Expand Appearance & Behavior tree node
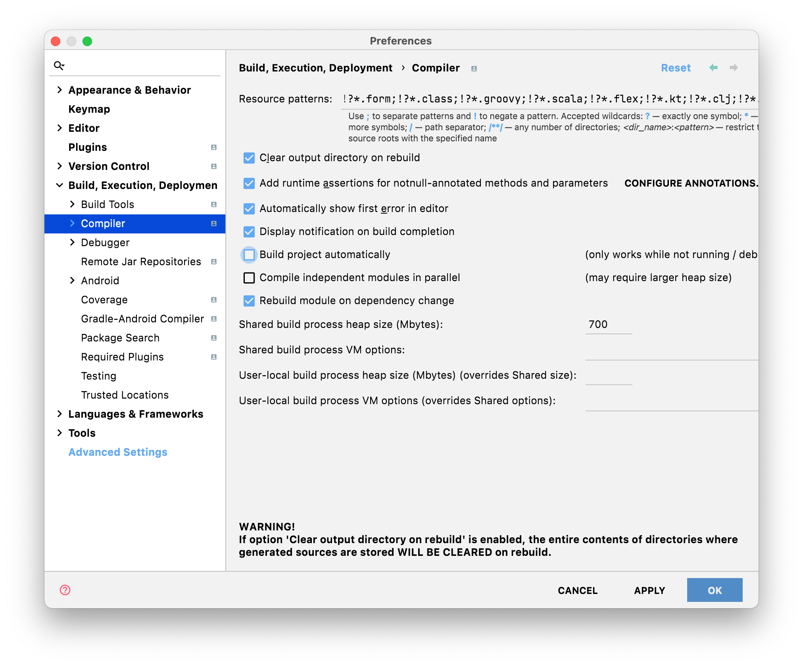Viewport: 803px width, 667px height. pos(60,90)
